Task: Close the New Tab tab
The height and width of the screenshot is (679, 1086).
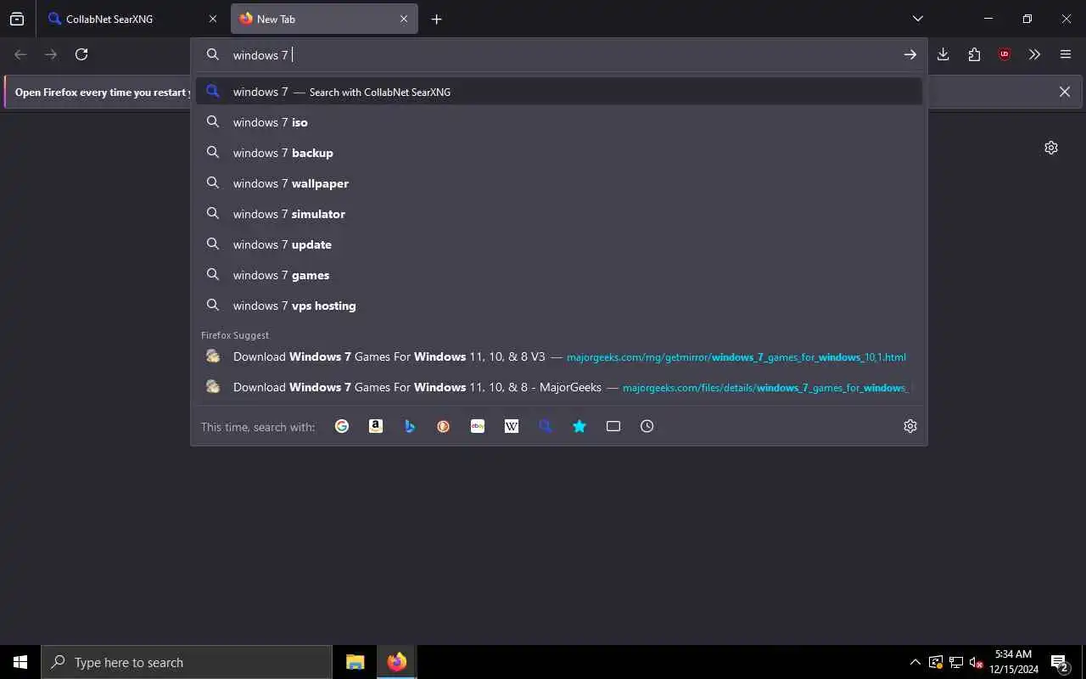Action: 404,19
